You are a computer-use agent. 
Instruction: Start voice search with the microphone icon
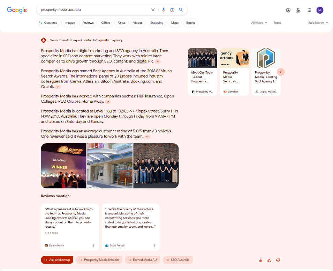[164, 10]
